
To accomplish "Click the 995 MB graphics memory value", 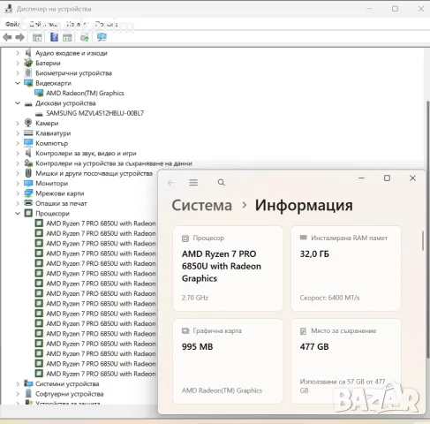I will [197, 346].
